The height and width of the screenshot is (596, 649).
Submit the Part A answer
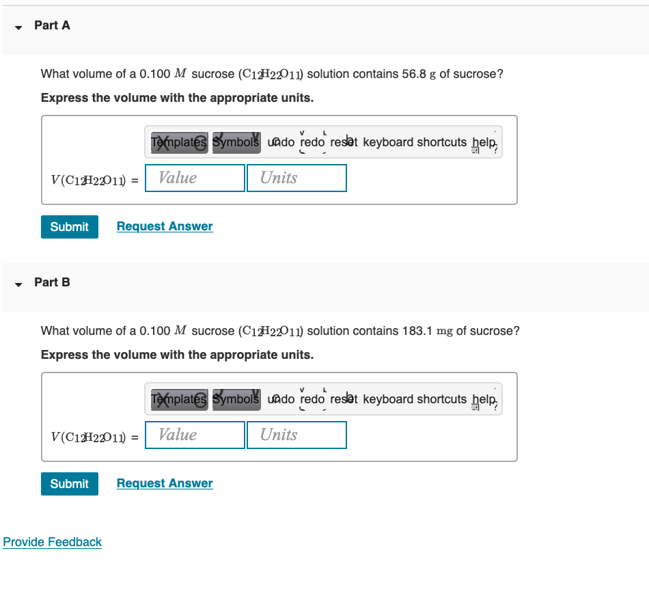tap(69, 226)
